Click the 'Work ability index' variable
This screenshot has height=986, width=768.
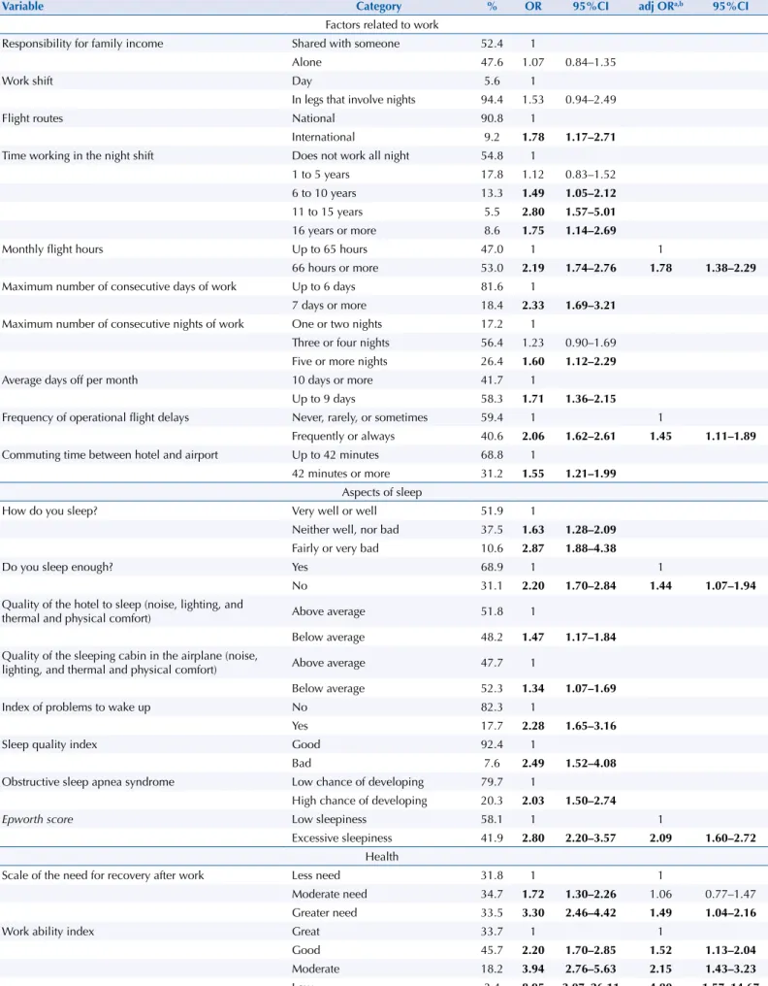48,932
